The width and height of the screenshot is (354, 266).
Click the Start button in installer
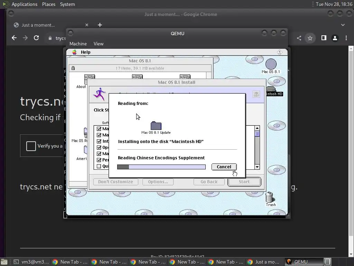click(244, 181)
